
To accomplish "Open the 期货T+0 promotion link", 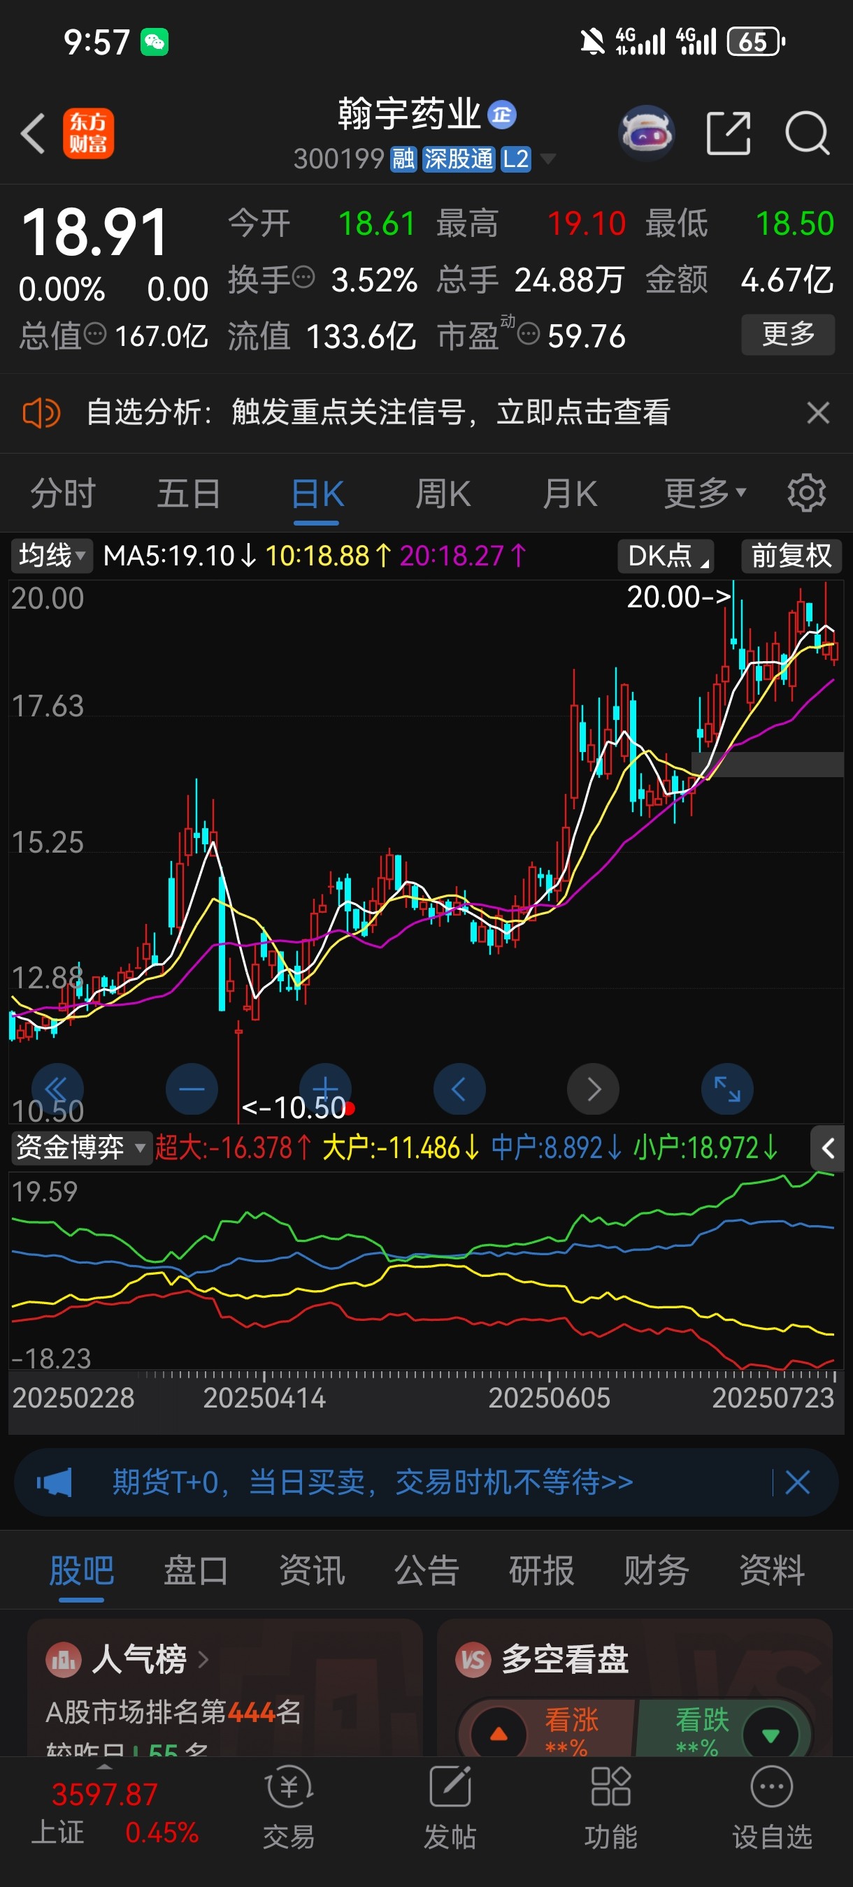I will [x=372, y=1482].
